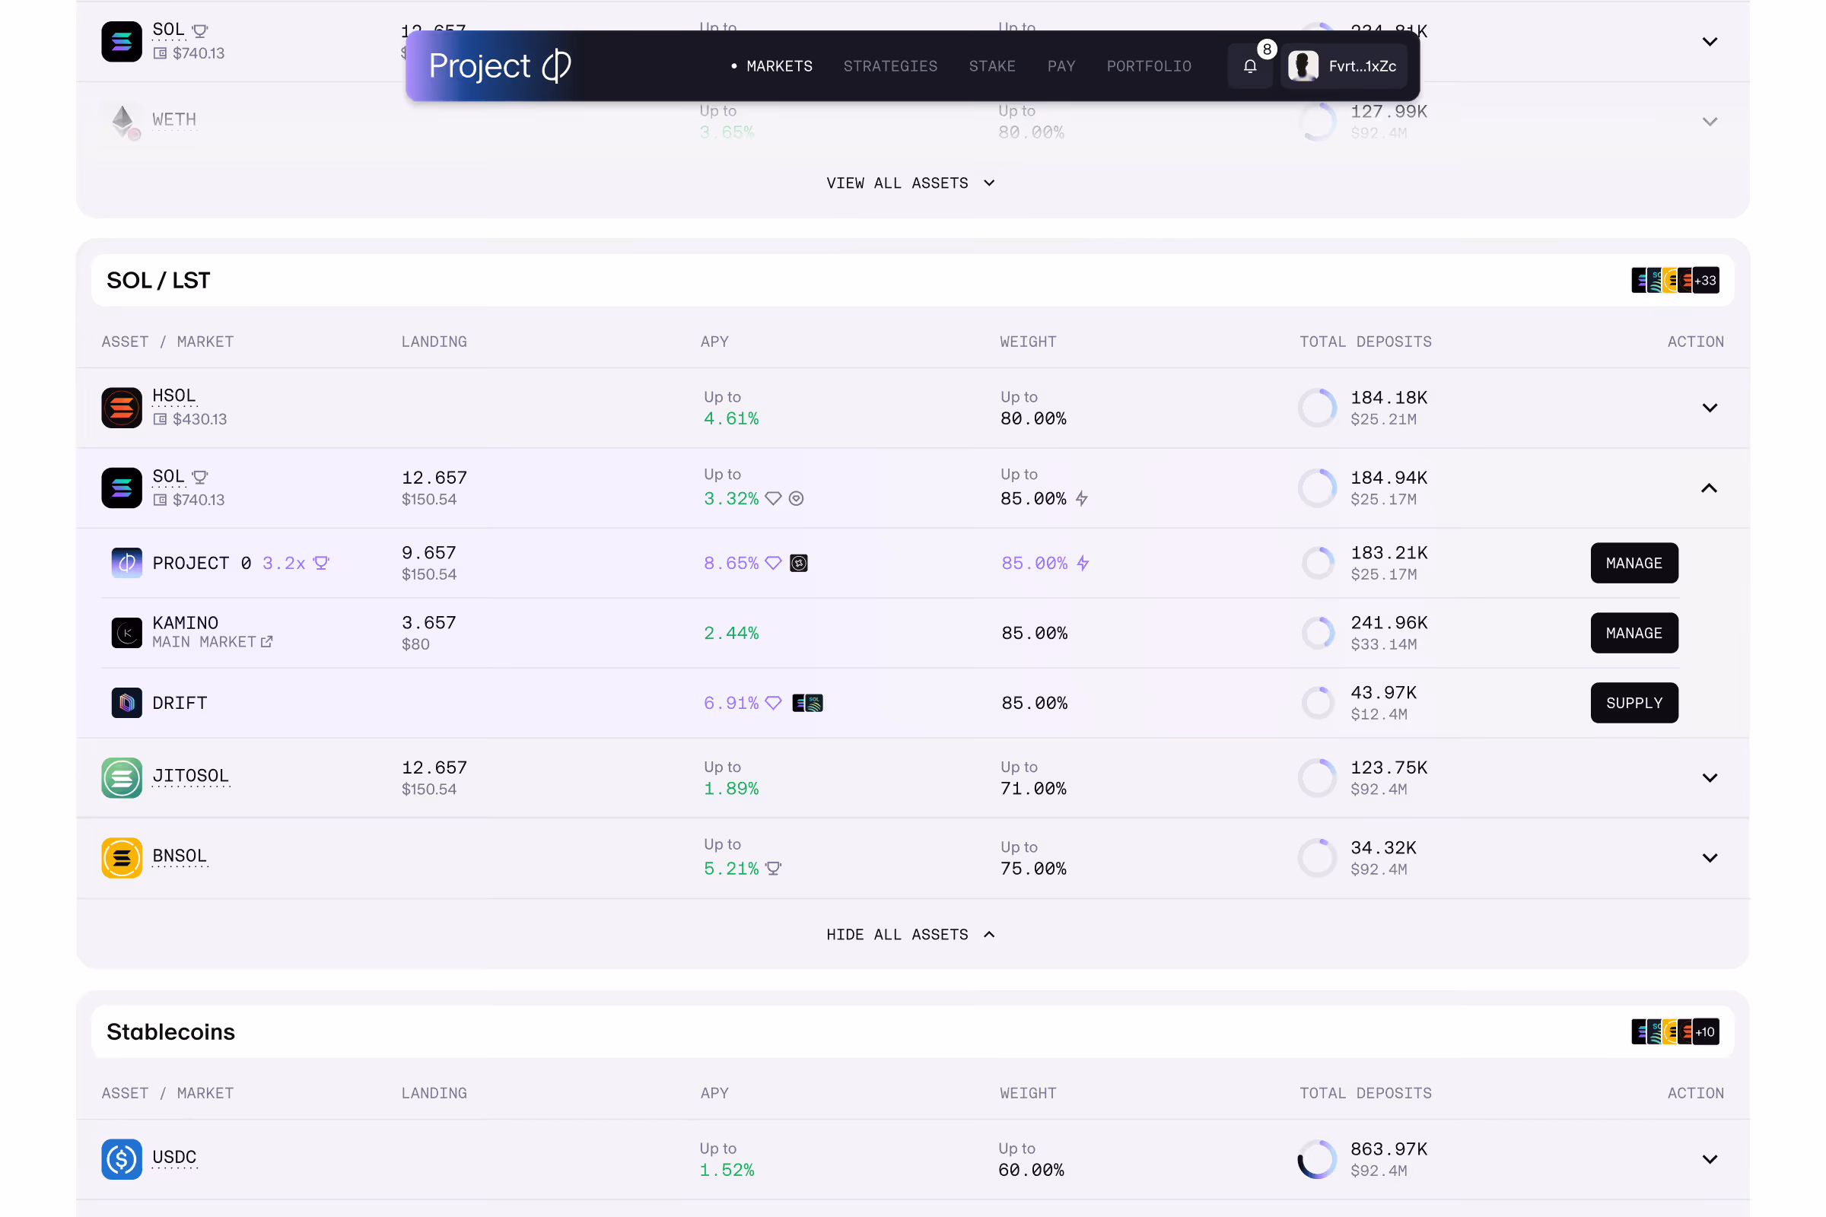Expand the WETH row
1826x1217 pixels.
[x=1710, y=121]
